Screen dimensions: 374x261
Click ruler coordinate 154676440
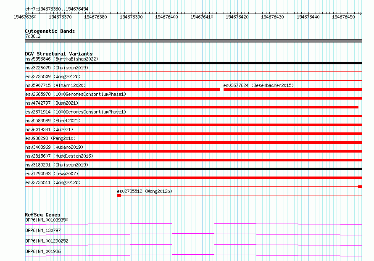(x=308, y=17)
